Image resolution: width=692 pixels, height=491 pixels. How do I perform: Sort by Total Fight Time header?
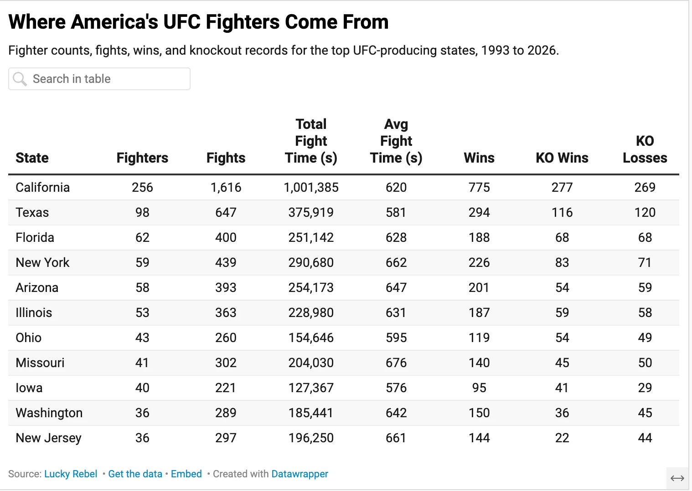pos(311,141)
